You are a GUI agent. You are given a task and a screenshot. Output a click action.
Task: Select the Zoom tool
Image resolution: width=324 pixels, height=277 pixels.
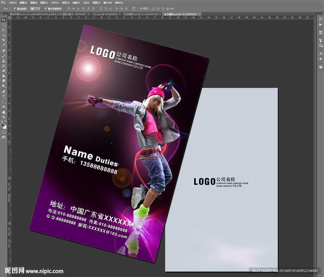point(4,117)
